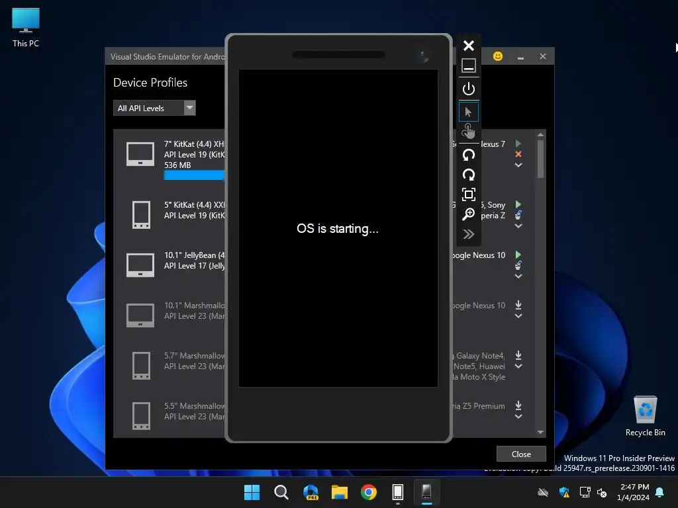Click the "Device Profiles" heading
This screenshot has width=678, height=508.
tap(150, 83)
